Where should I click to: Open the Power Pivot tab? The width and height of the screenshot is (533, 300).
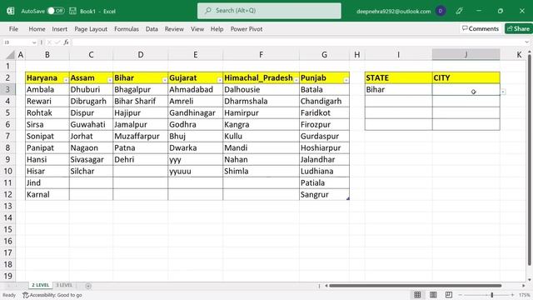pyautogui.click(x=247, y=29)
